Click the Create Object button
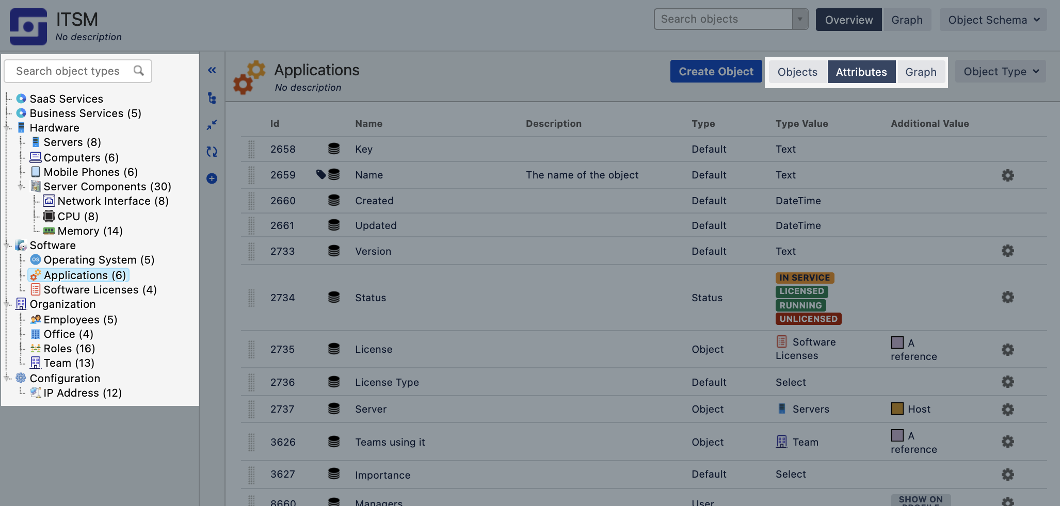1060x506 pixels. [716, 72]
